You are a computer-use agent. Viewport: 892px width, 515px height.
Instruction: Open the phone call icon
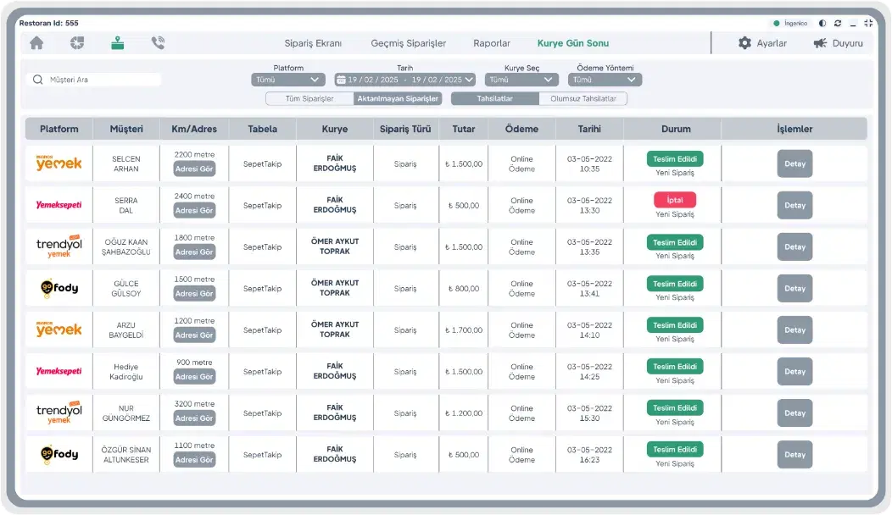(x=159, y=42)
